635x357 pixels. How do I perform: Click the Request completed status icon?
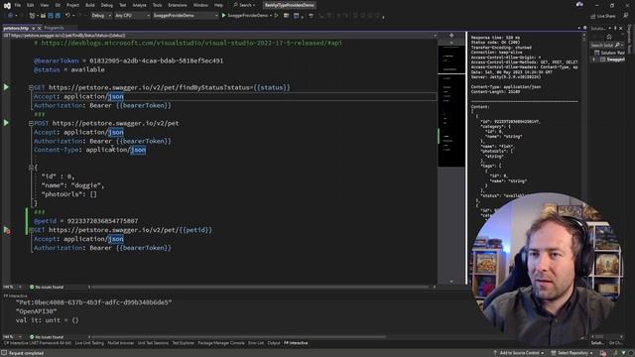point(4,353)
